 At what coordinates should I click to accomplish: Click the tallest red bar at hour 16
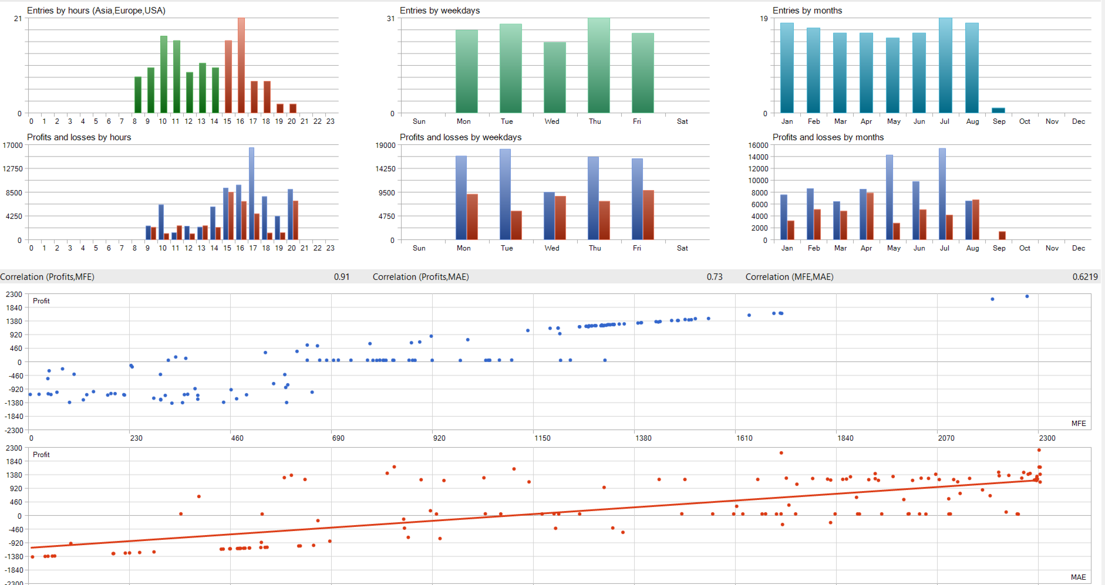(x=241, y=65)
